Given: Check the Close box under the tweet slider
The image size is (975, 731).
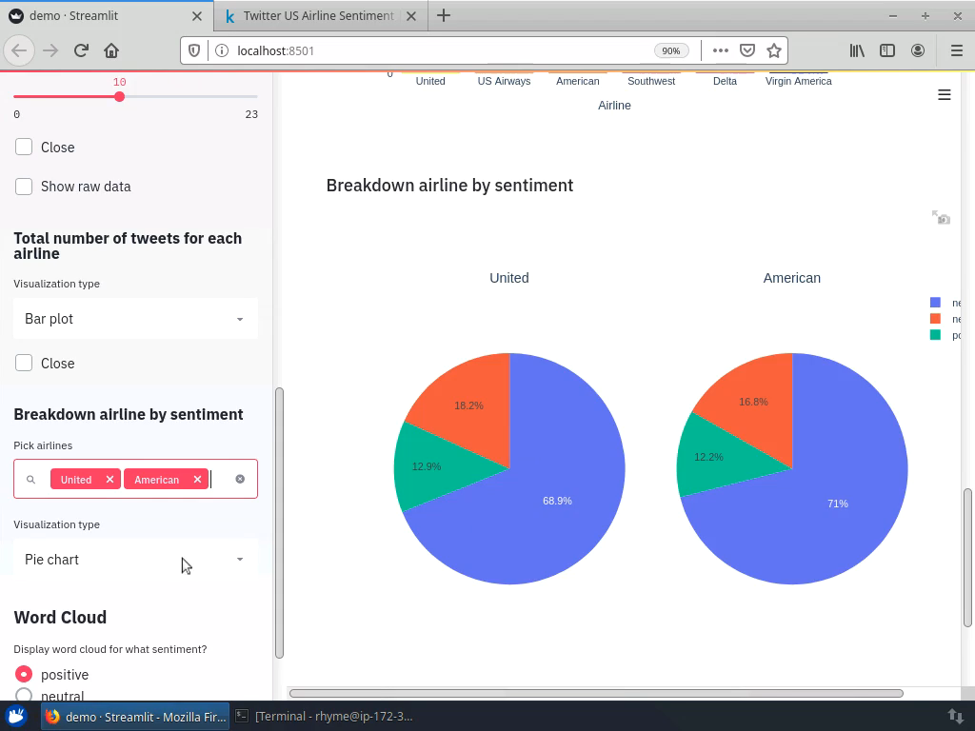Looking at the screenshot, I should point(24,148).
